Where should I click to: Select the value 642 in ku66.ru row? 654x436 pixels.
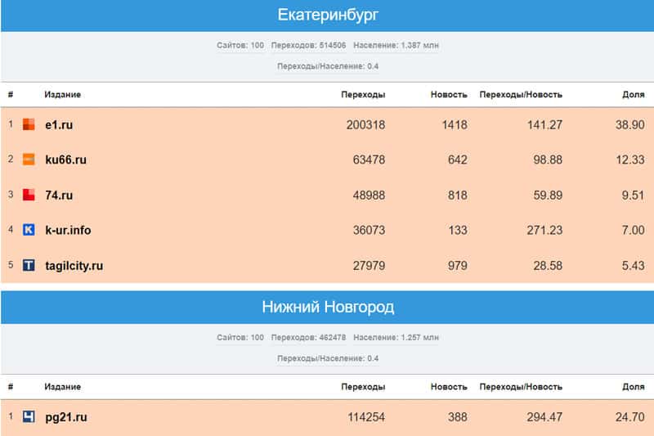click(458, 160)
